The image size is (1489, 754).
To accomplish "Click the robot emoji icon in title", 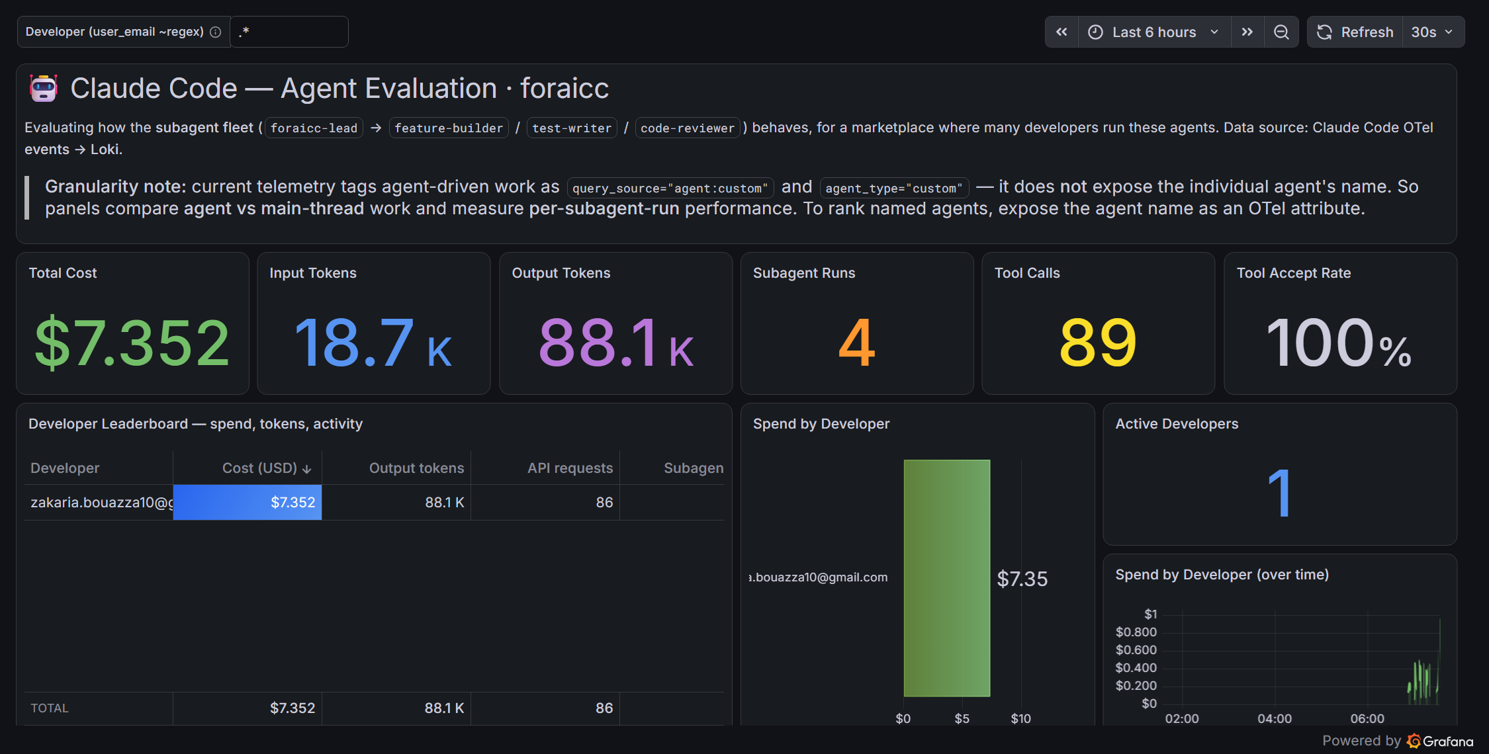I will [44, 88].
